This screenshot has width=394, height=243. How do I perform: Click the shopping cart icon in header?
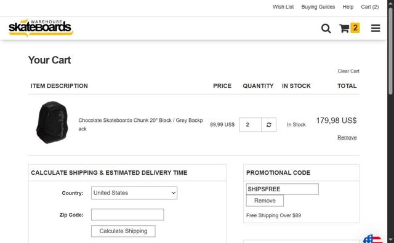(344, 28)
